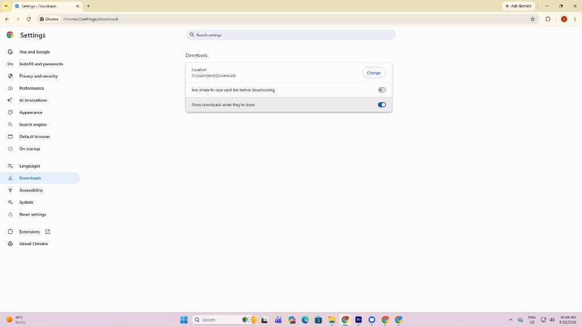Open a new tab with plus icon
Screen dimensions: 582x327
click(88, 6)
